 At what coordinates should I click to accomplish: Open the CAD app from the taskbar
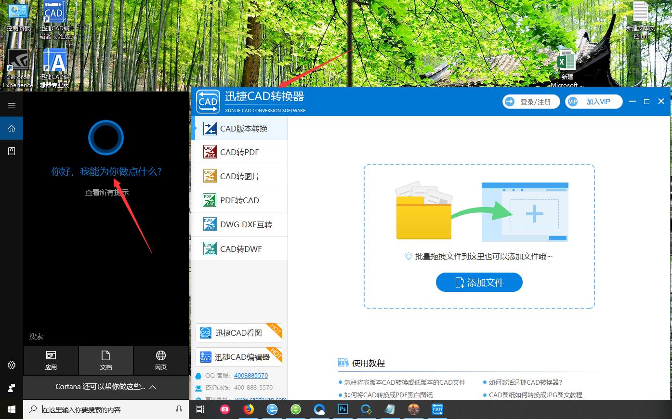point(437,409)
